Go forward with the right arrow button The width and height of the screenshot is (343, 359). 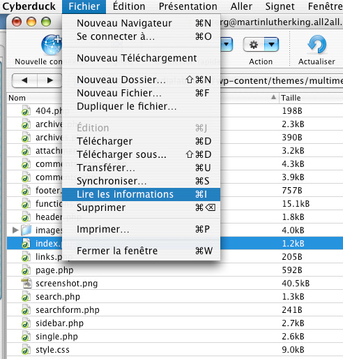click(x=49, y=80)
